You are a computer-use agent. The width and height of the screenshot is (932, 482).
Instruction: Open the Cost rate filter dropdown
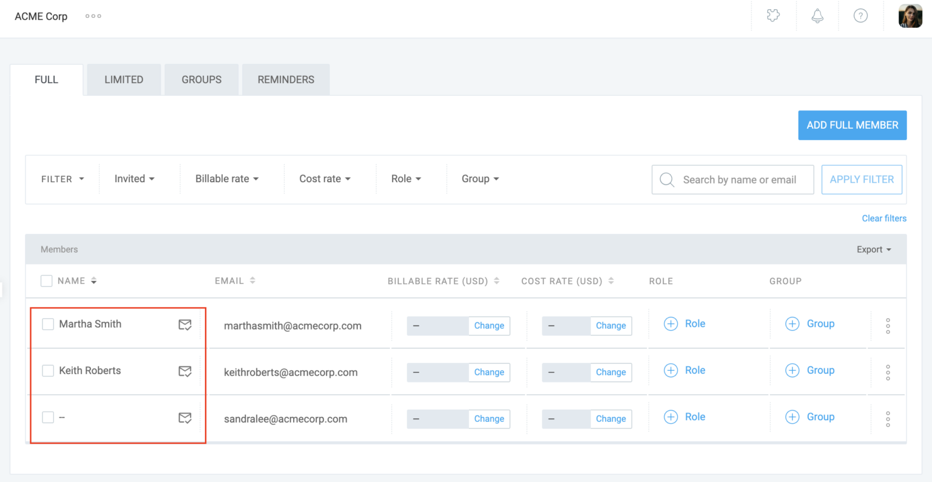coord(325,179)
